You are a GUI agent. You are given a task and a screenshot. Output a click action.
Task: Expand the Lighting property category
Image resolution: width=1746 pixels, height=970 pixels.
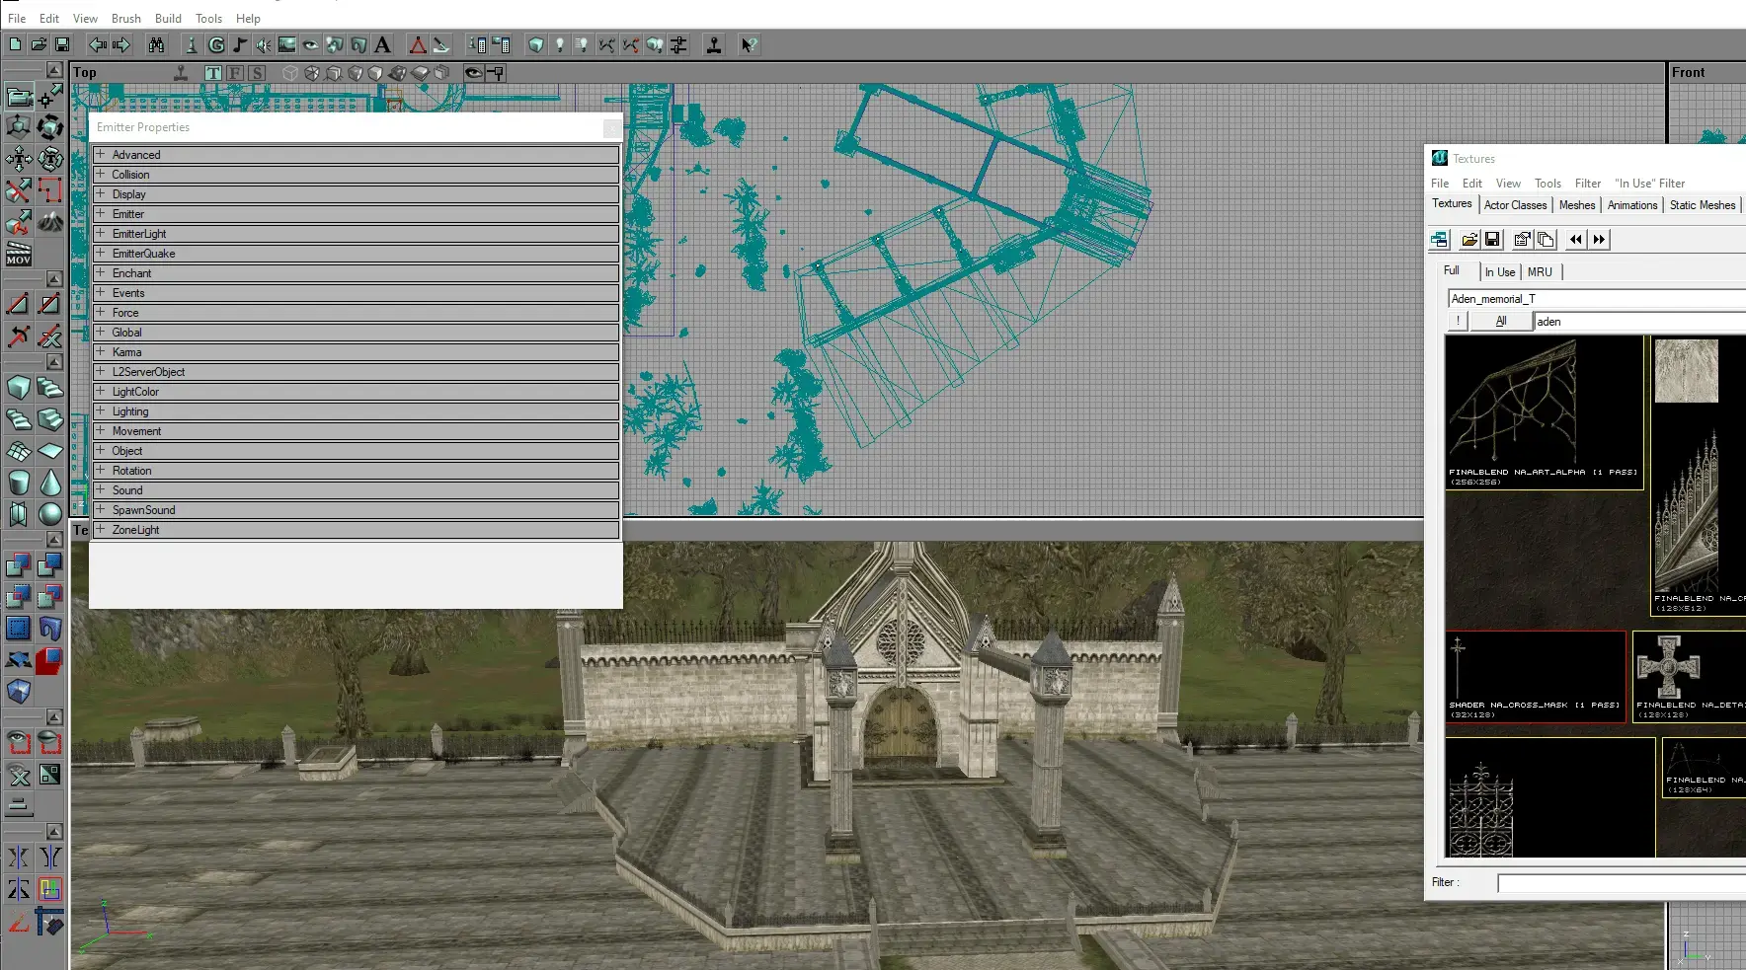356,411
